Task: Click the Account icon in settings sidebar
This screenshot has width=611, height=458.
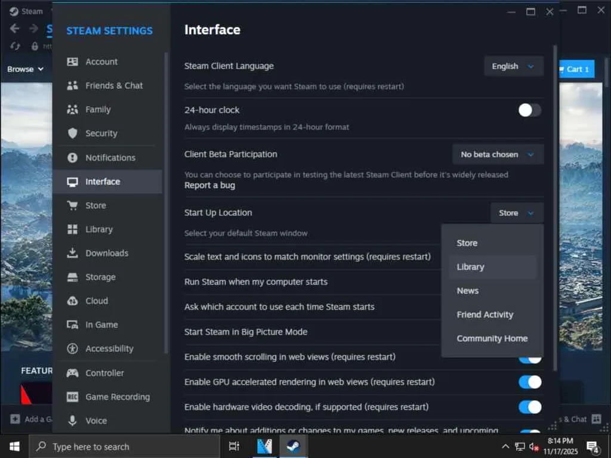Action: coord(72,61)
